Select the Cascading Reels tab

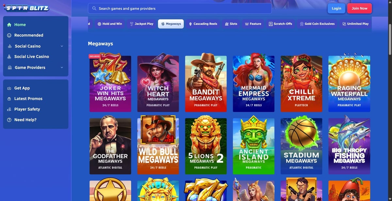pos(203,24)
